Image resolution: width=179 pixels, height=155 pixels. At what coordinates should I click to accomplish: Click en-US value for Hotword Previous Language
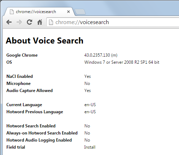[90, 112]
